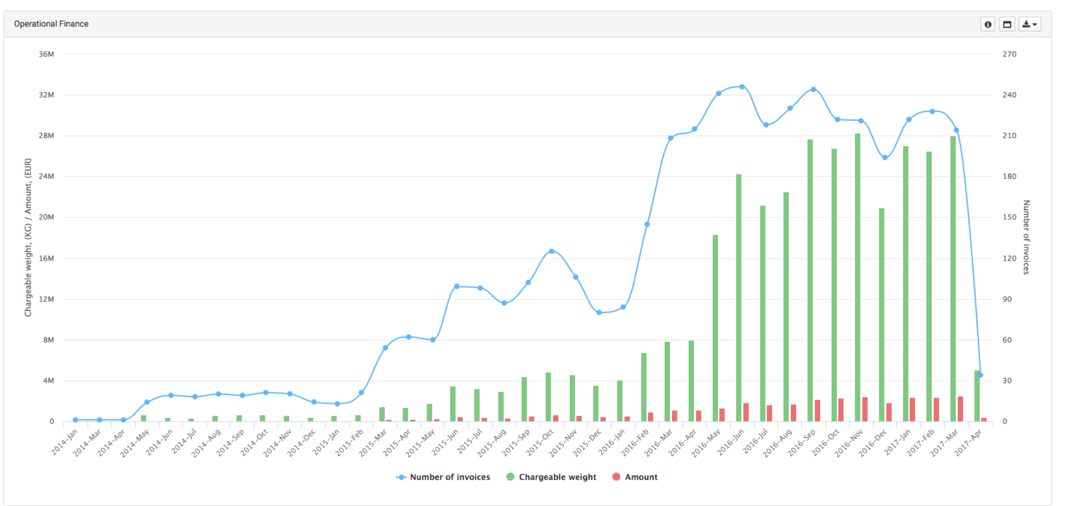1068x506 pixels.
Task: Click the red Amount legend circle
Action: coord(616,477)
